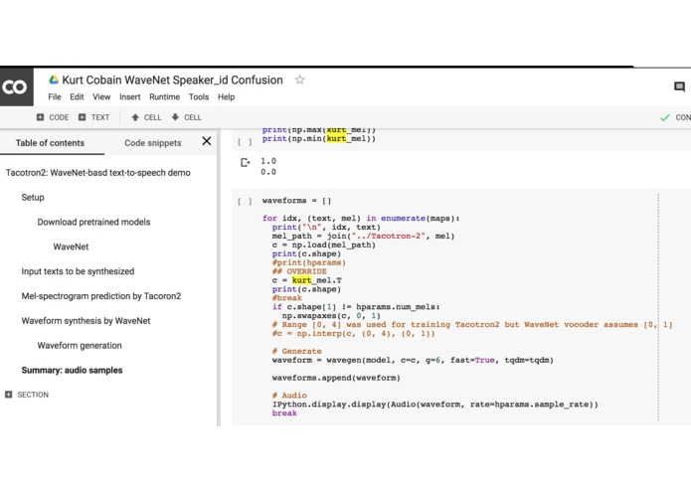Add a new CODE cell

click(x=53, y=117)
